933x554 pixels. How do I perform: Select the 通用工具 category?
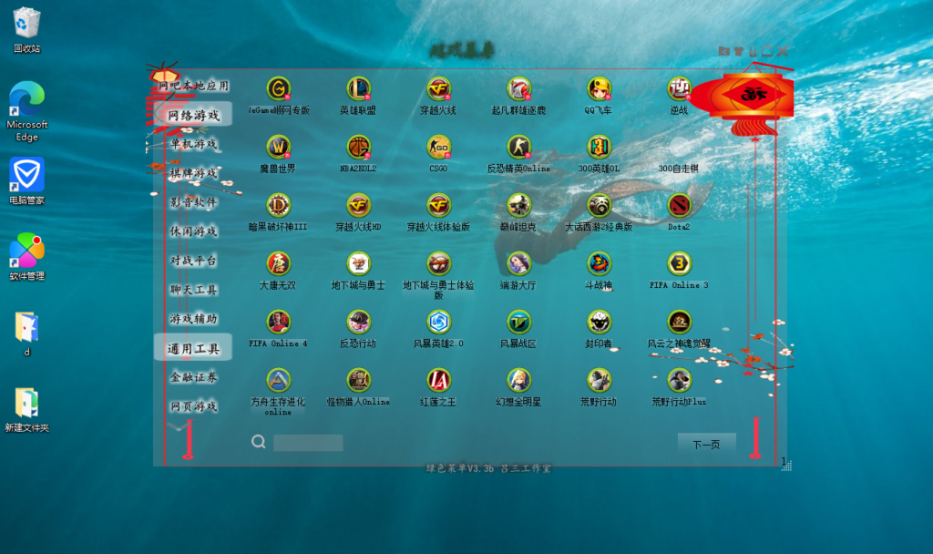[194, 348]
